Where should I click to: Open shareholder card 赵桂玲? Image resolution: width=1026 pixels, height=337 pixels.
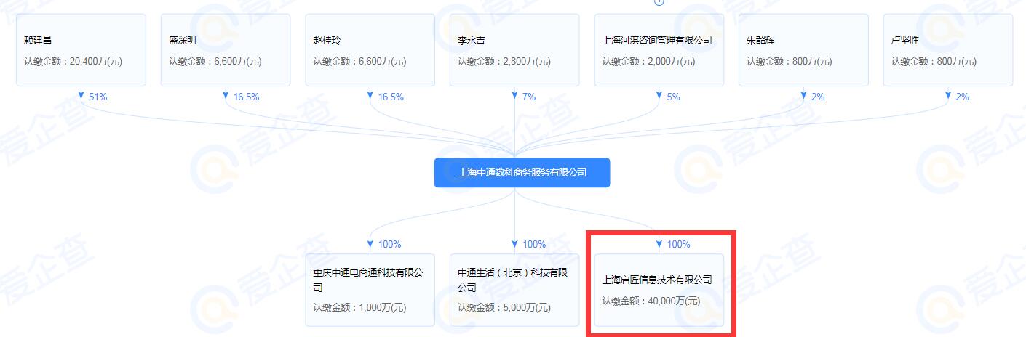[x=370, y=50]
